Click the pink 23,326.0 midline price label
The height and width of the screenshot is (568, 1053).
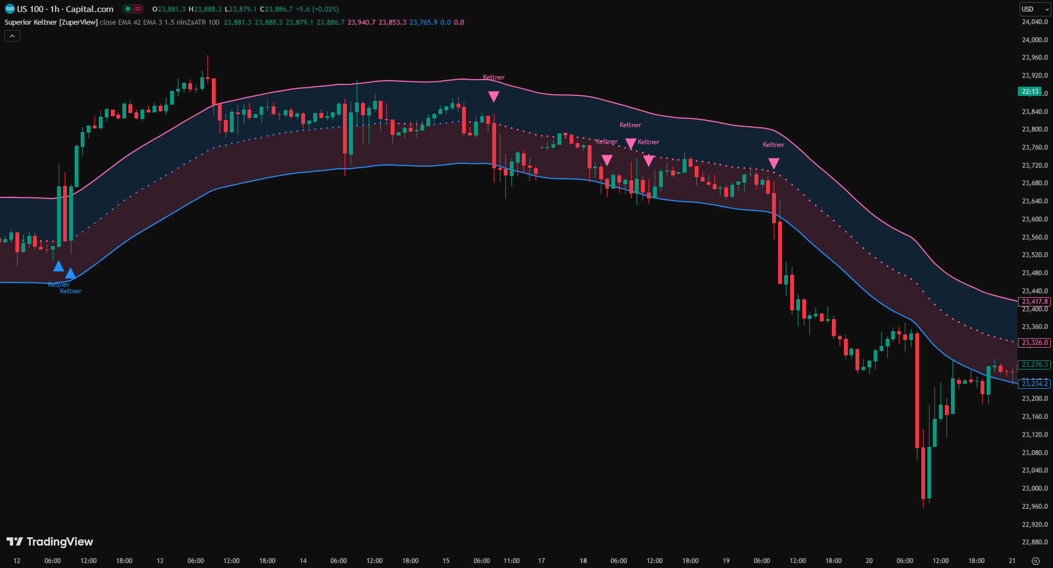click(1034, 343)
